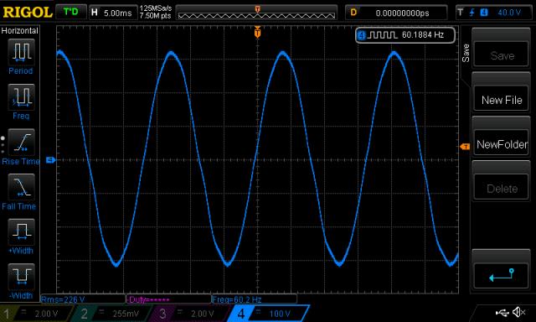Click the orange trigger level marker
Image resolution: width=536 pixels, height=322 pixels.
point(465,147)
